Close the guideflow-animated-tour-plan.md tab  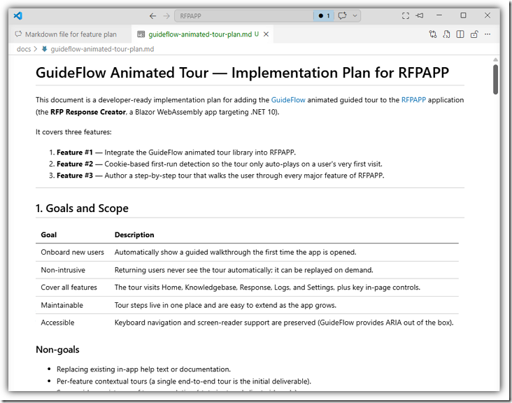pos(266,34)
